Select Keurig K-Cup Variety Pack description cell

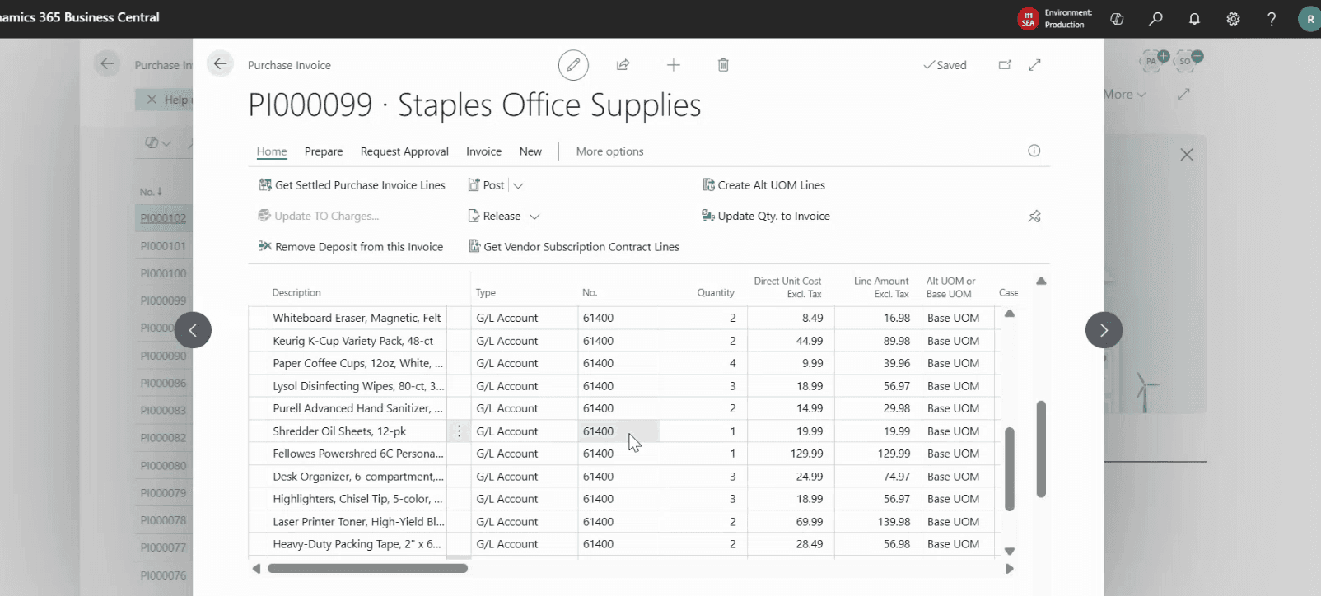[357, 341]
